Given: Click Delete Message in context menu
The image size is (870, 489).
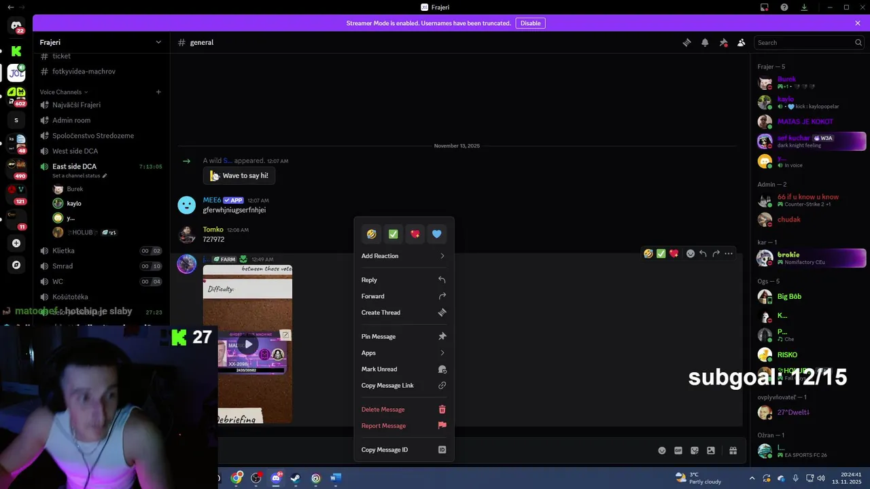Looking at the screenshot, I should [x=404, y=410].
